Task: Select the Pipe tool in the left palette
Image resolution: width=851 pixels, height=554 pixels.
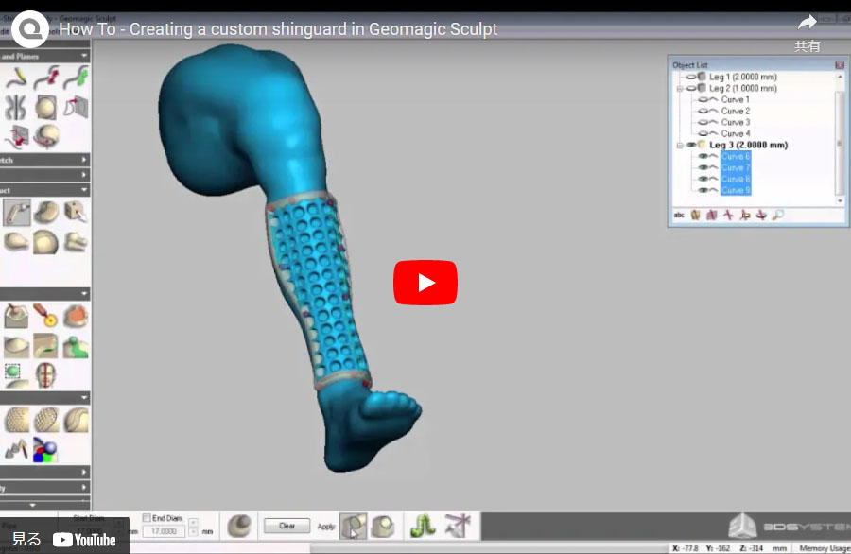Action: pos(16,212)
